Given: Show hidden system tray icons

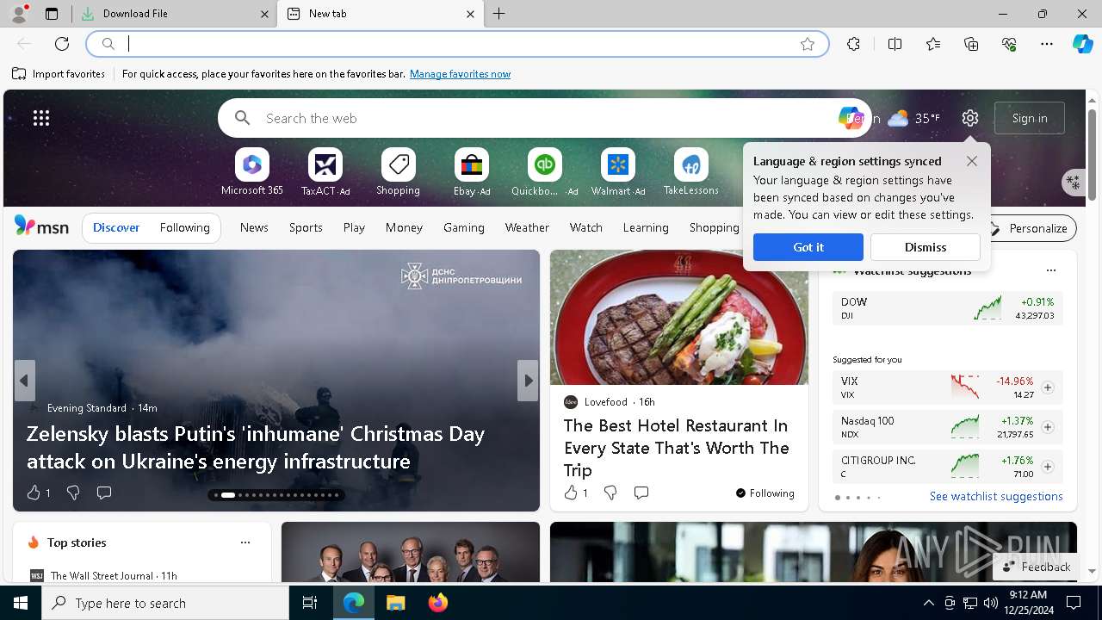Looking at the screenshot, I should coord(928,603).
